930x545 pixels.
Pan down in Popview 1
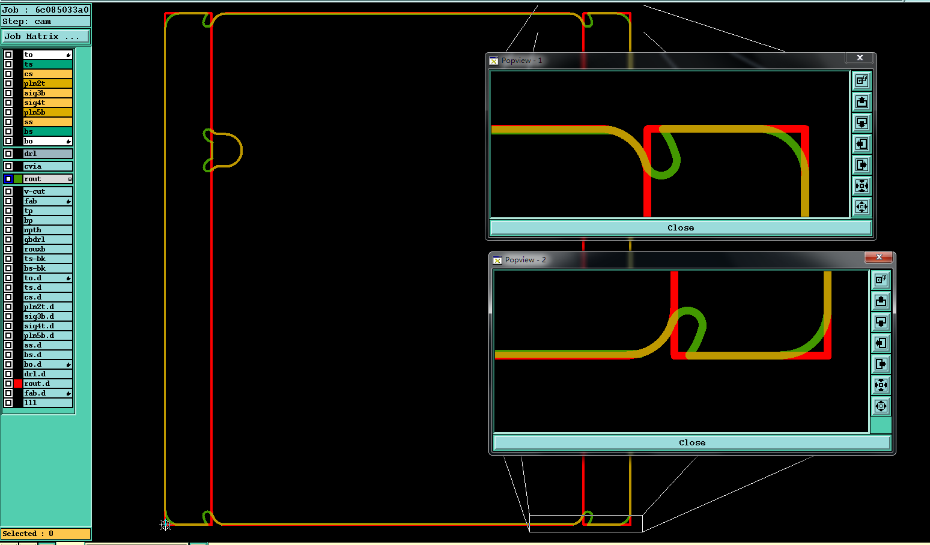tap(862, 122)
